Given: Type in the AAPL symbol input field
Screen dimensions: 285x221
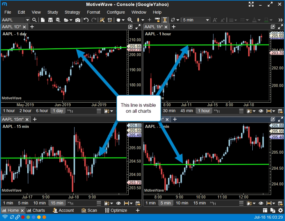Looking at the screenshot, I should [x=13, y=20].
